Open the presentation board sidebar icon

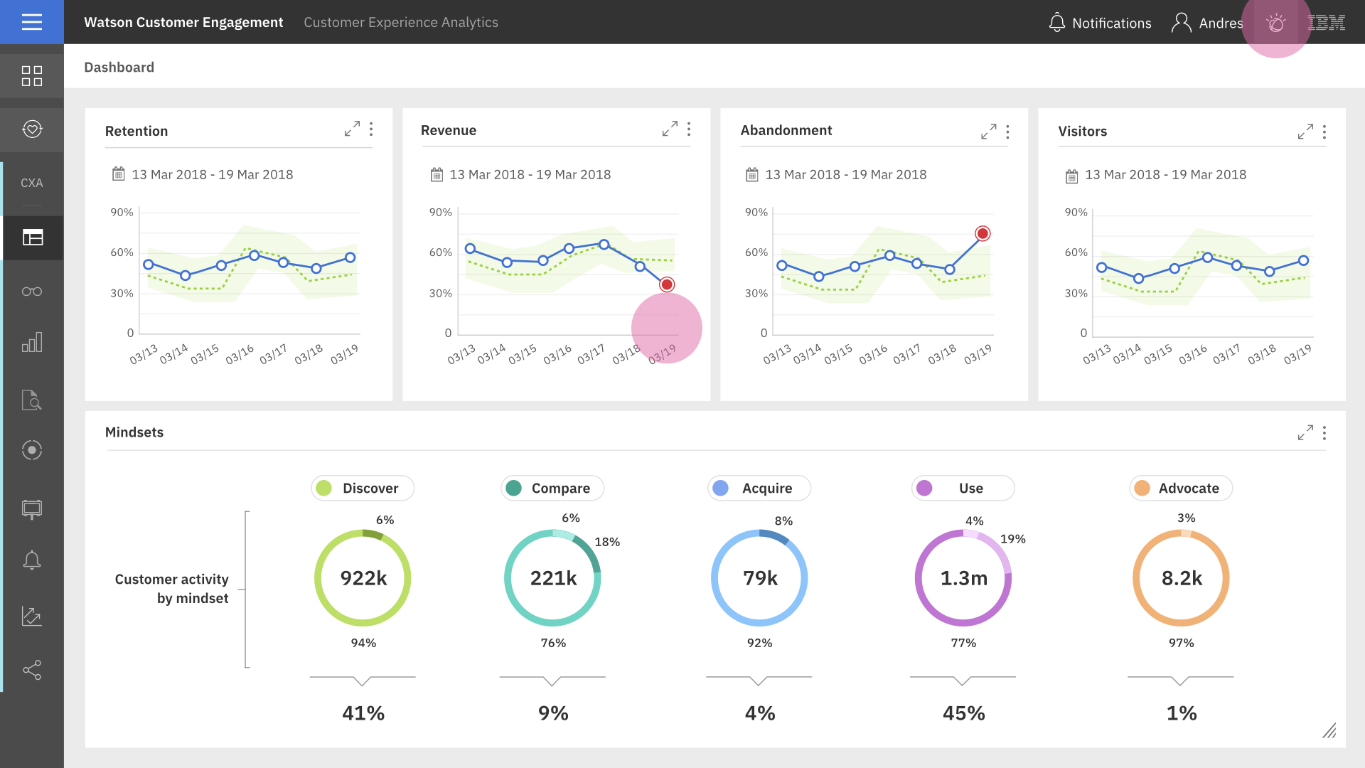click(x=32, y=509)
